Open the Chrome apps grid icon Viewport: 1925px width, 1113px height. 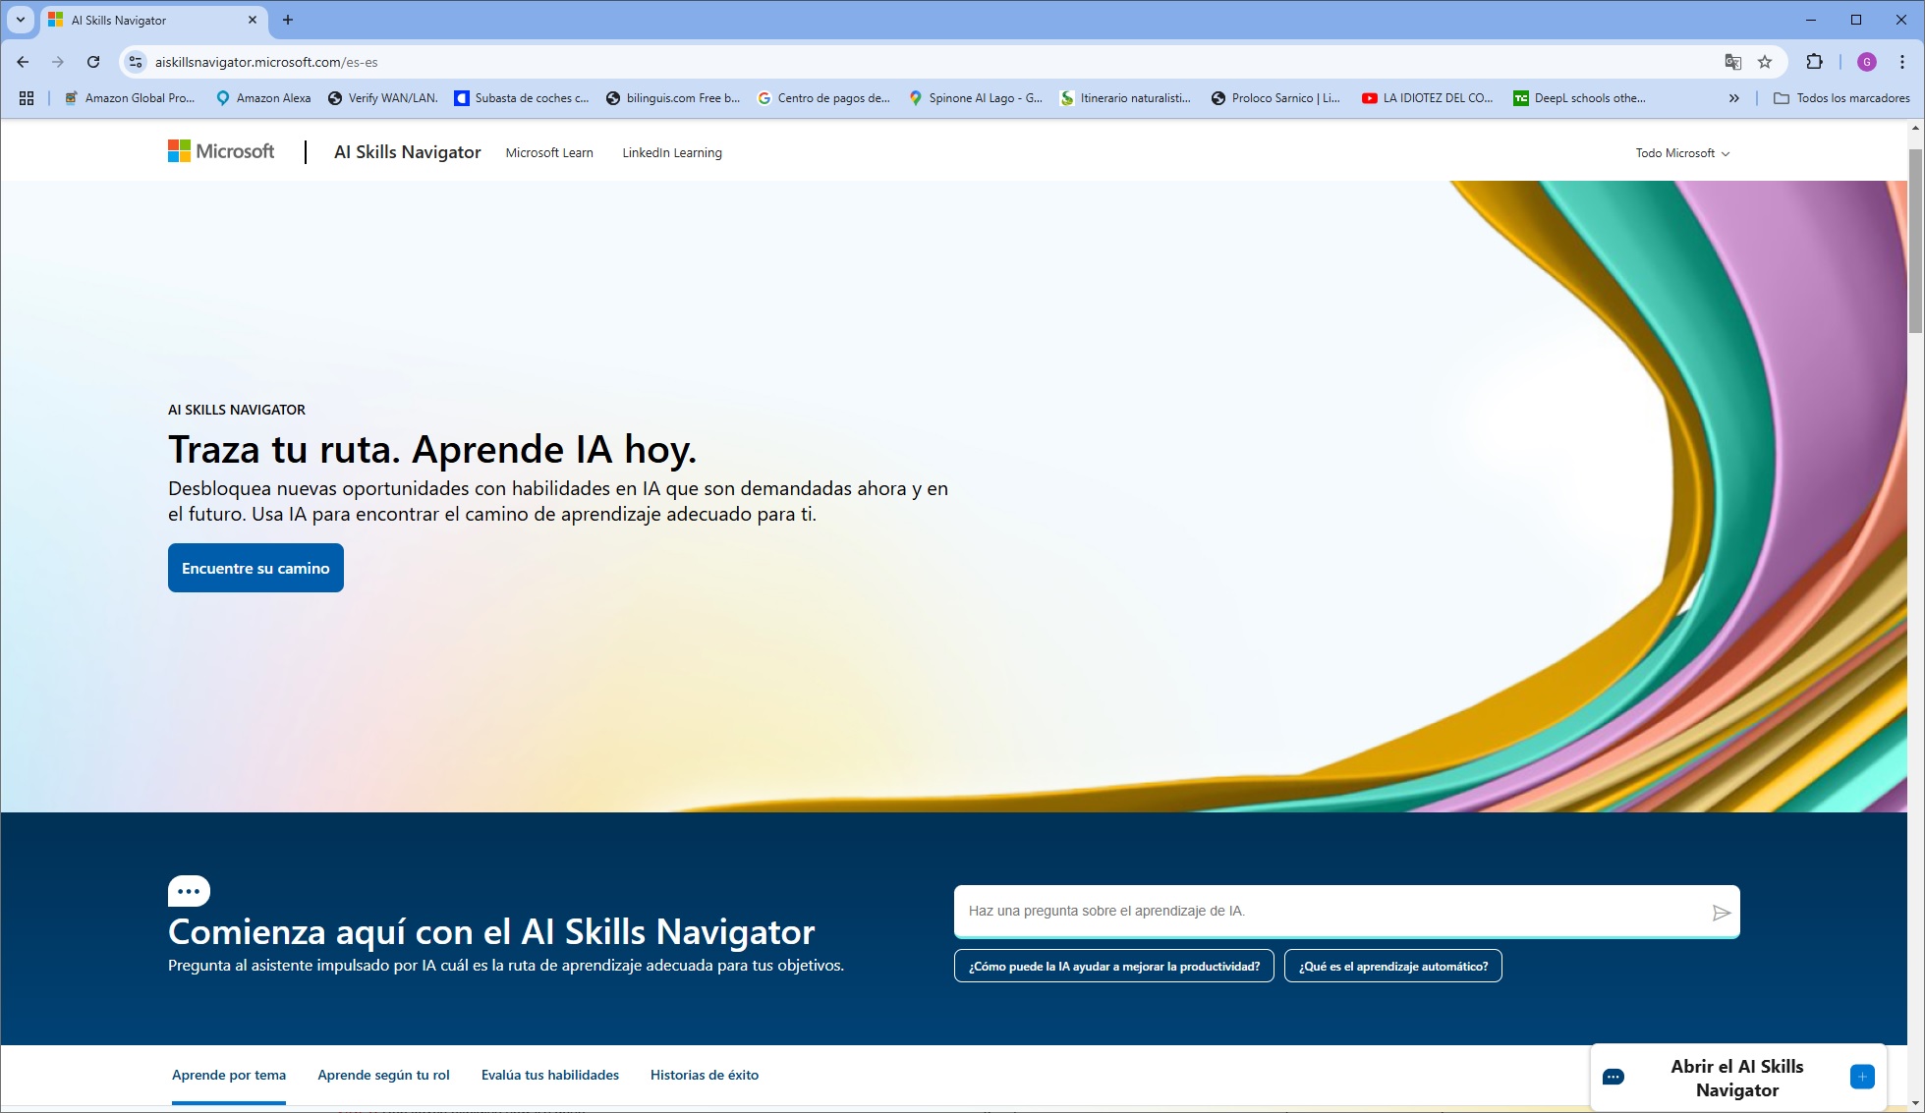[x=27, y=98]
